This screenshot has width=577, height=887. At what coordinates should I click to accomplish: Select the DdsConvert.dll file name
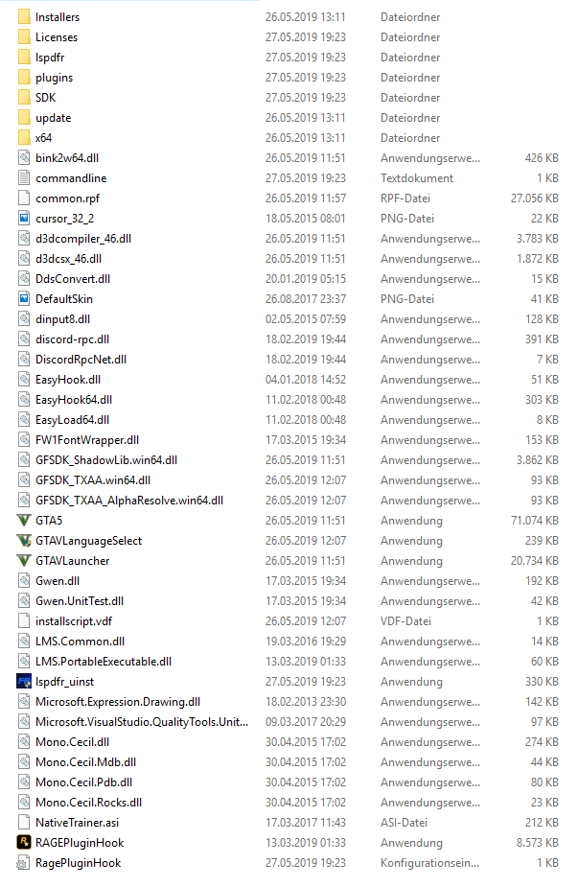[73, 279]
